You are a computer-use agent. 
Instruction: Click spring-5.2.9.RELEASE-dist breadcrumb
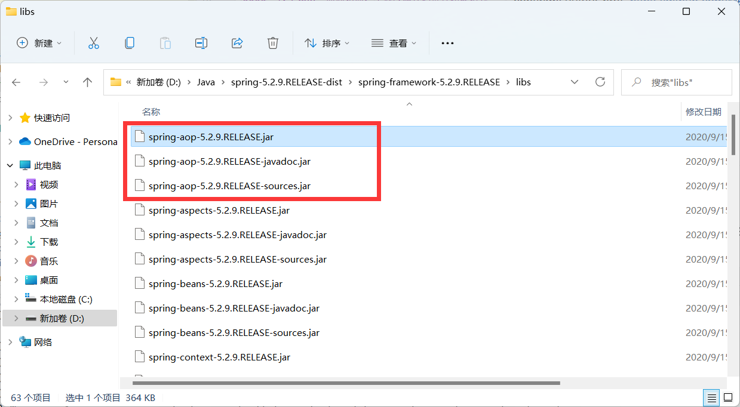click(287, 82)
